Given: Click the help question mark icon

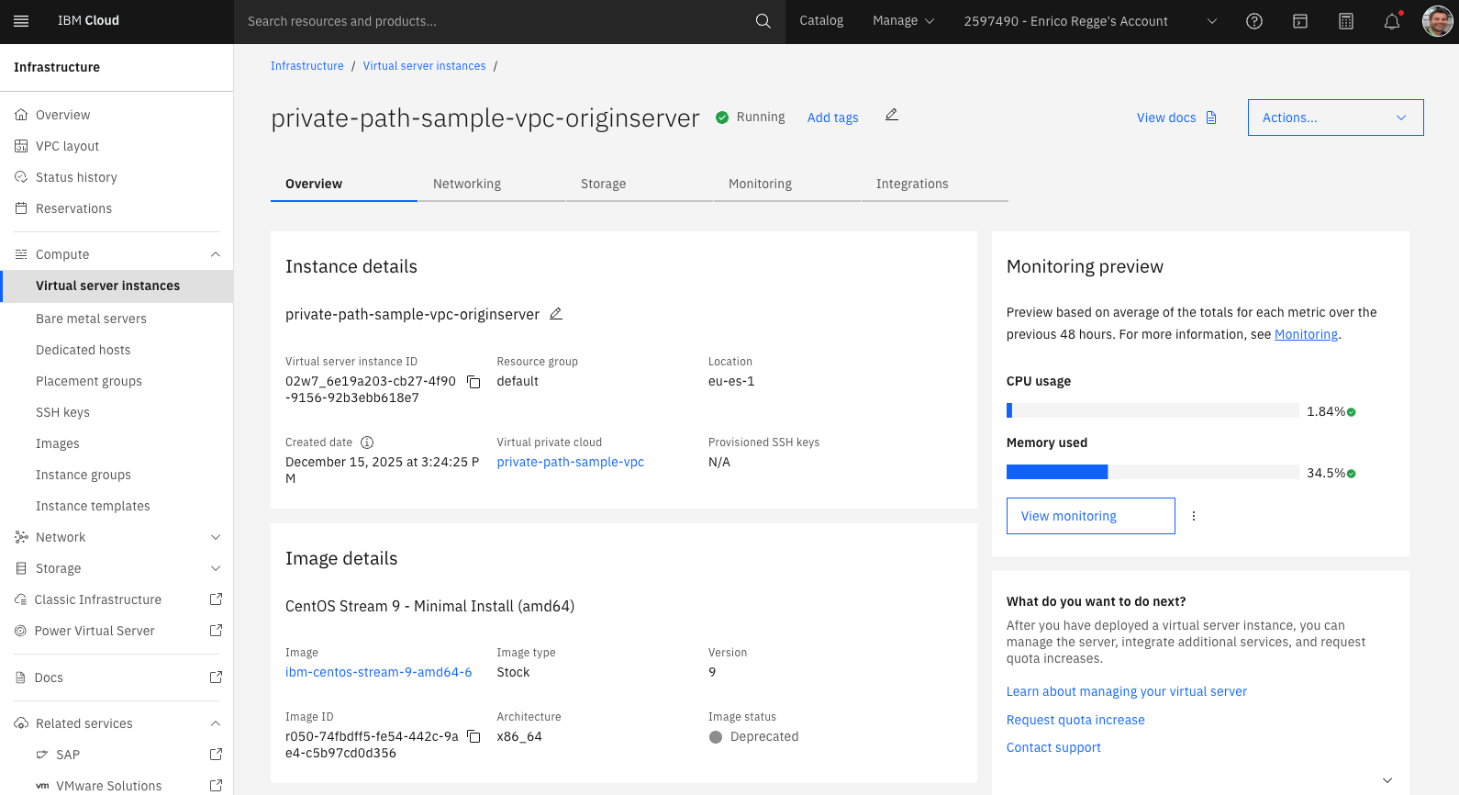Looking at the screenshot, I should click(1253, 21).
